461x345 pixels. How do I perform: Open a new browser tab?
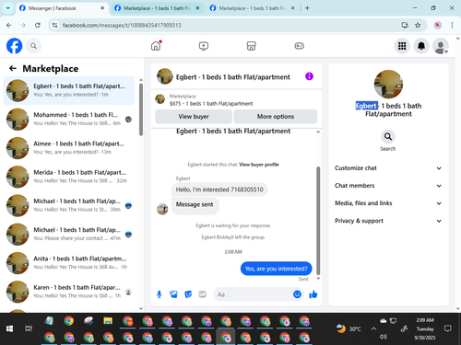pyautogui.click(x=307, y=8)
